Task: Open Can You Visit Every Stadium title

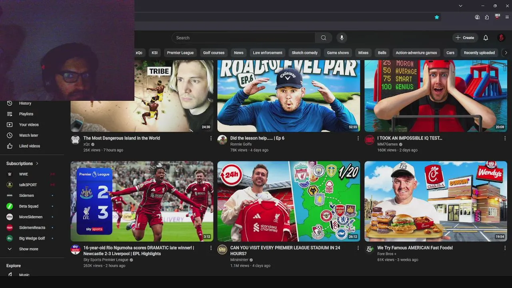Action: pyautogui.click(x=285, y=250)
